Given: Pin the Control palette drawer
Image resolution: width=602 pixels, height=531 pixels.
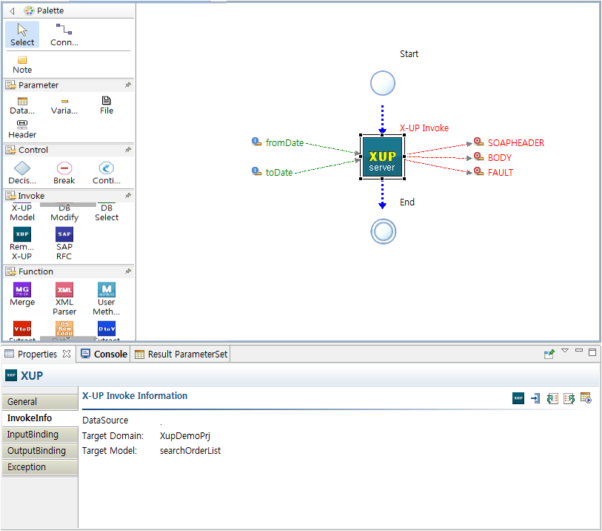Looking at the screenshot, I should 128,150.
